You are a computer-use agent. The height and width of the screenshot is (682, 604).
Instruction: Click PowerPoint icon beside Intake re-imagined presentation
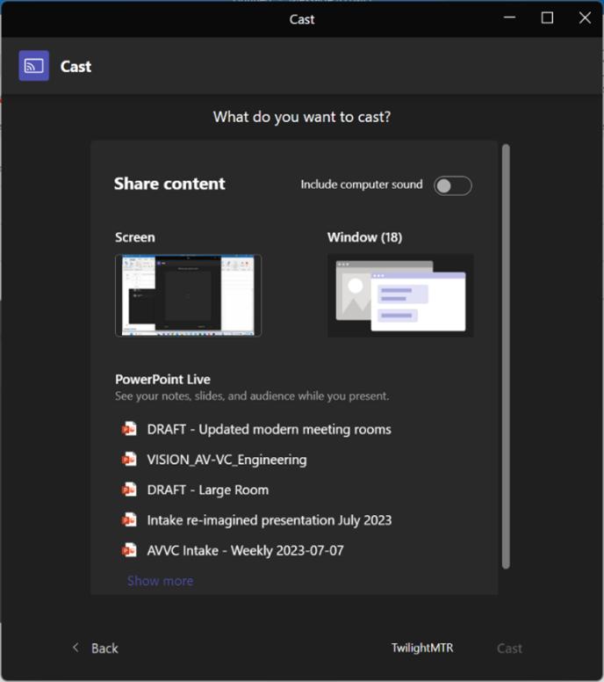(130, 520)
